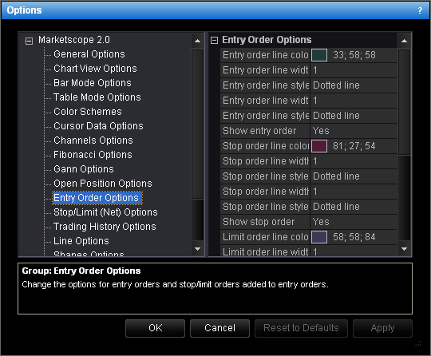
Task: Click the tree scrollbar down arrow
Action: click(x=197, y=249)
